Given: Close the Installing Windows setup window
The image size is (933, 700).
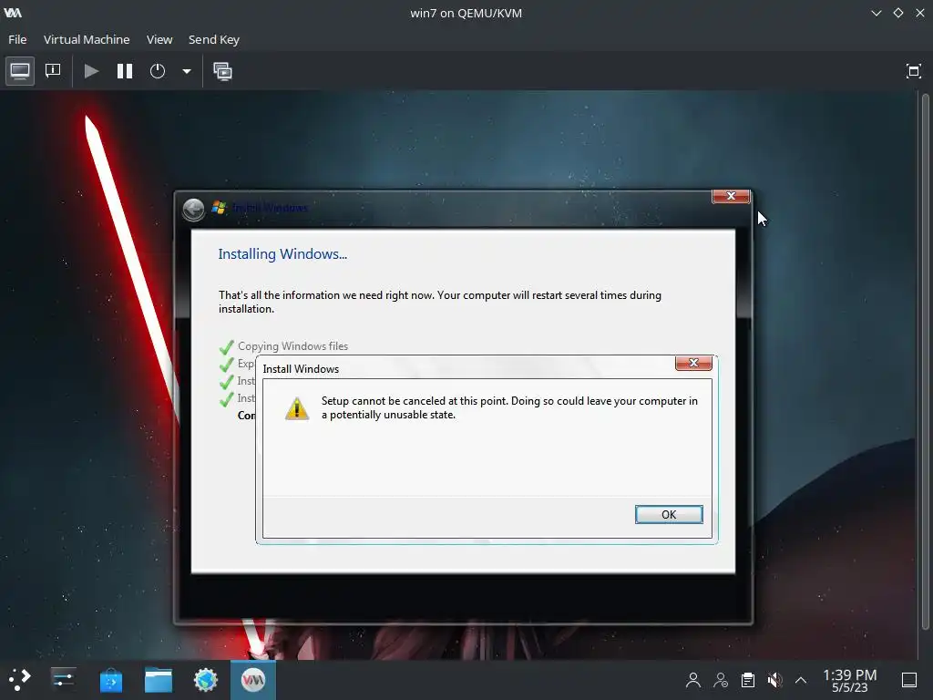Looking at the screenshot, I should pos(731,196).
